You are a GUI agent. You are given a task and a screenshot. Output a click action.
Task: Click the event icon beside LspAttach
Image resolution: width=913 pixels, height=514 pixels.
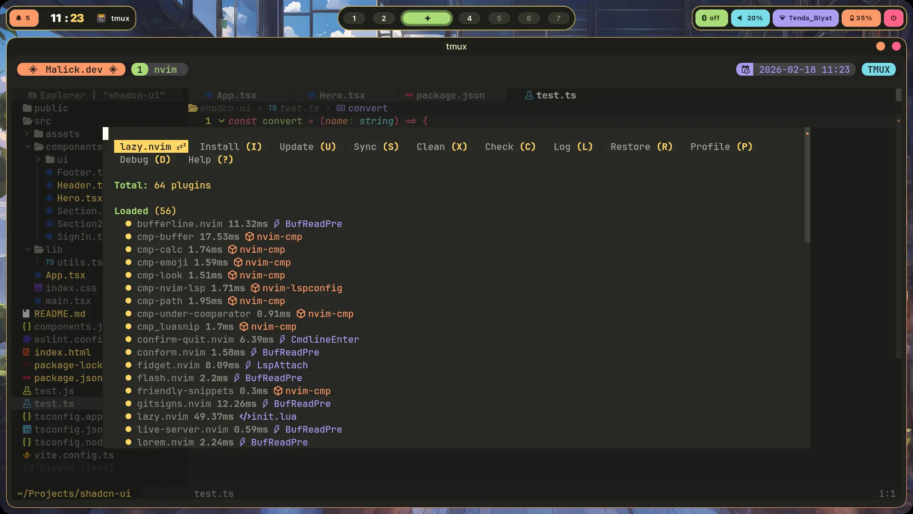click(248, 365)
